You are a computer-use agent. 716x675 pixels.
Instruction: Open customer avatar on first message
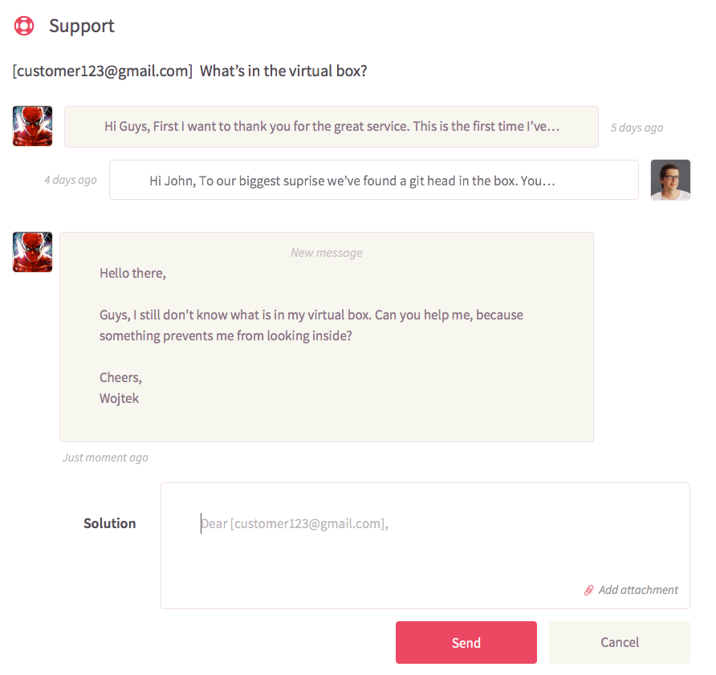point(32,126)
